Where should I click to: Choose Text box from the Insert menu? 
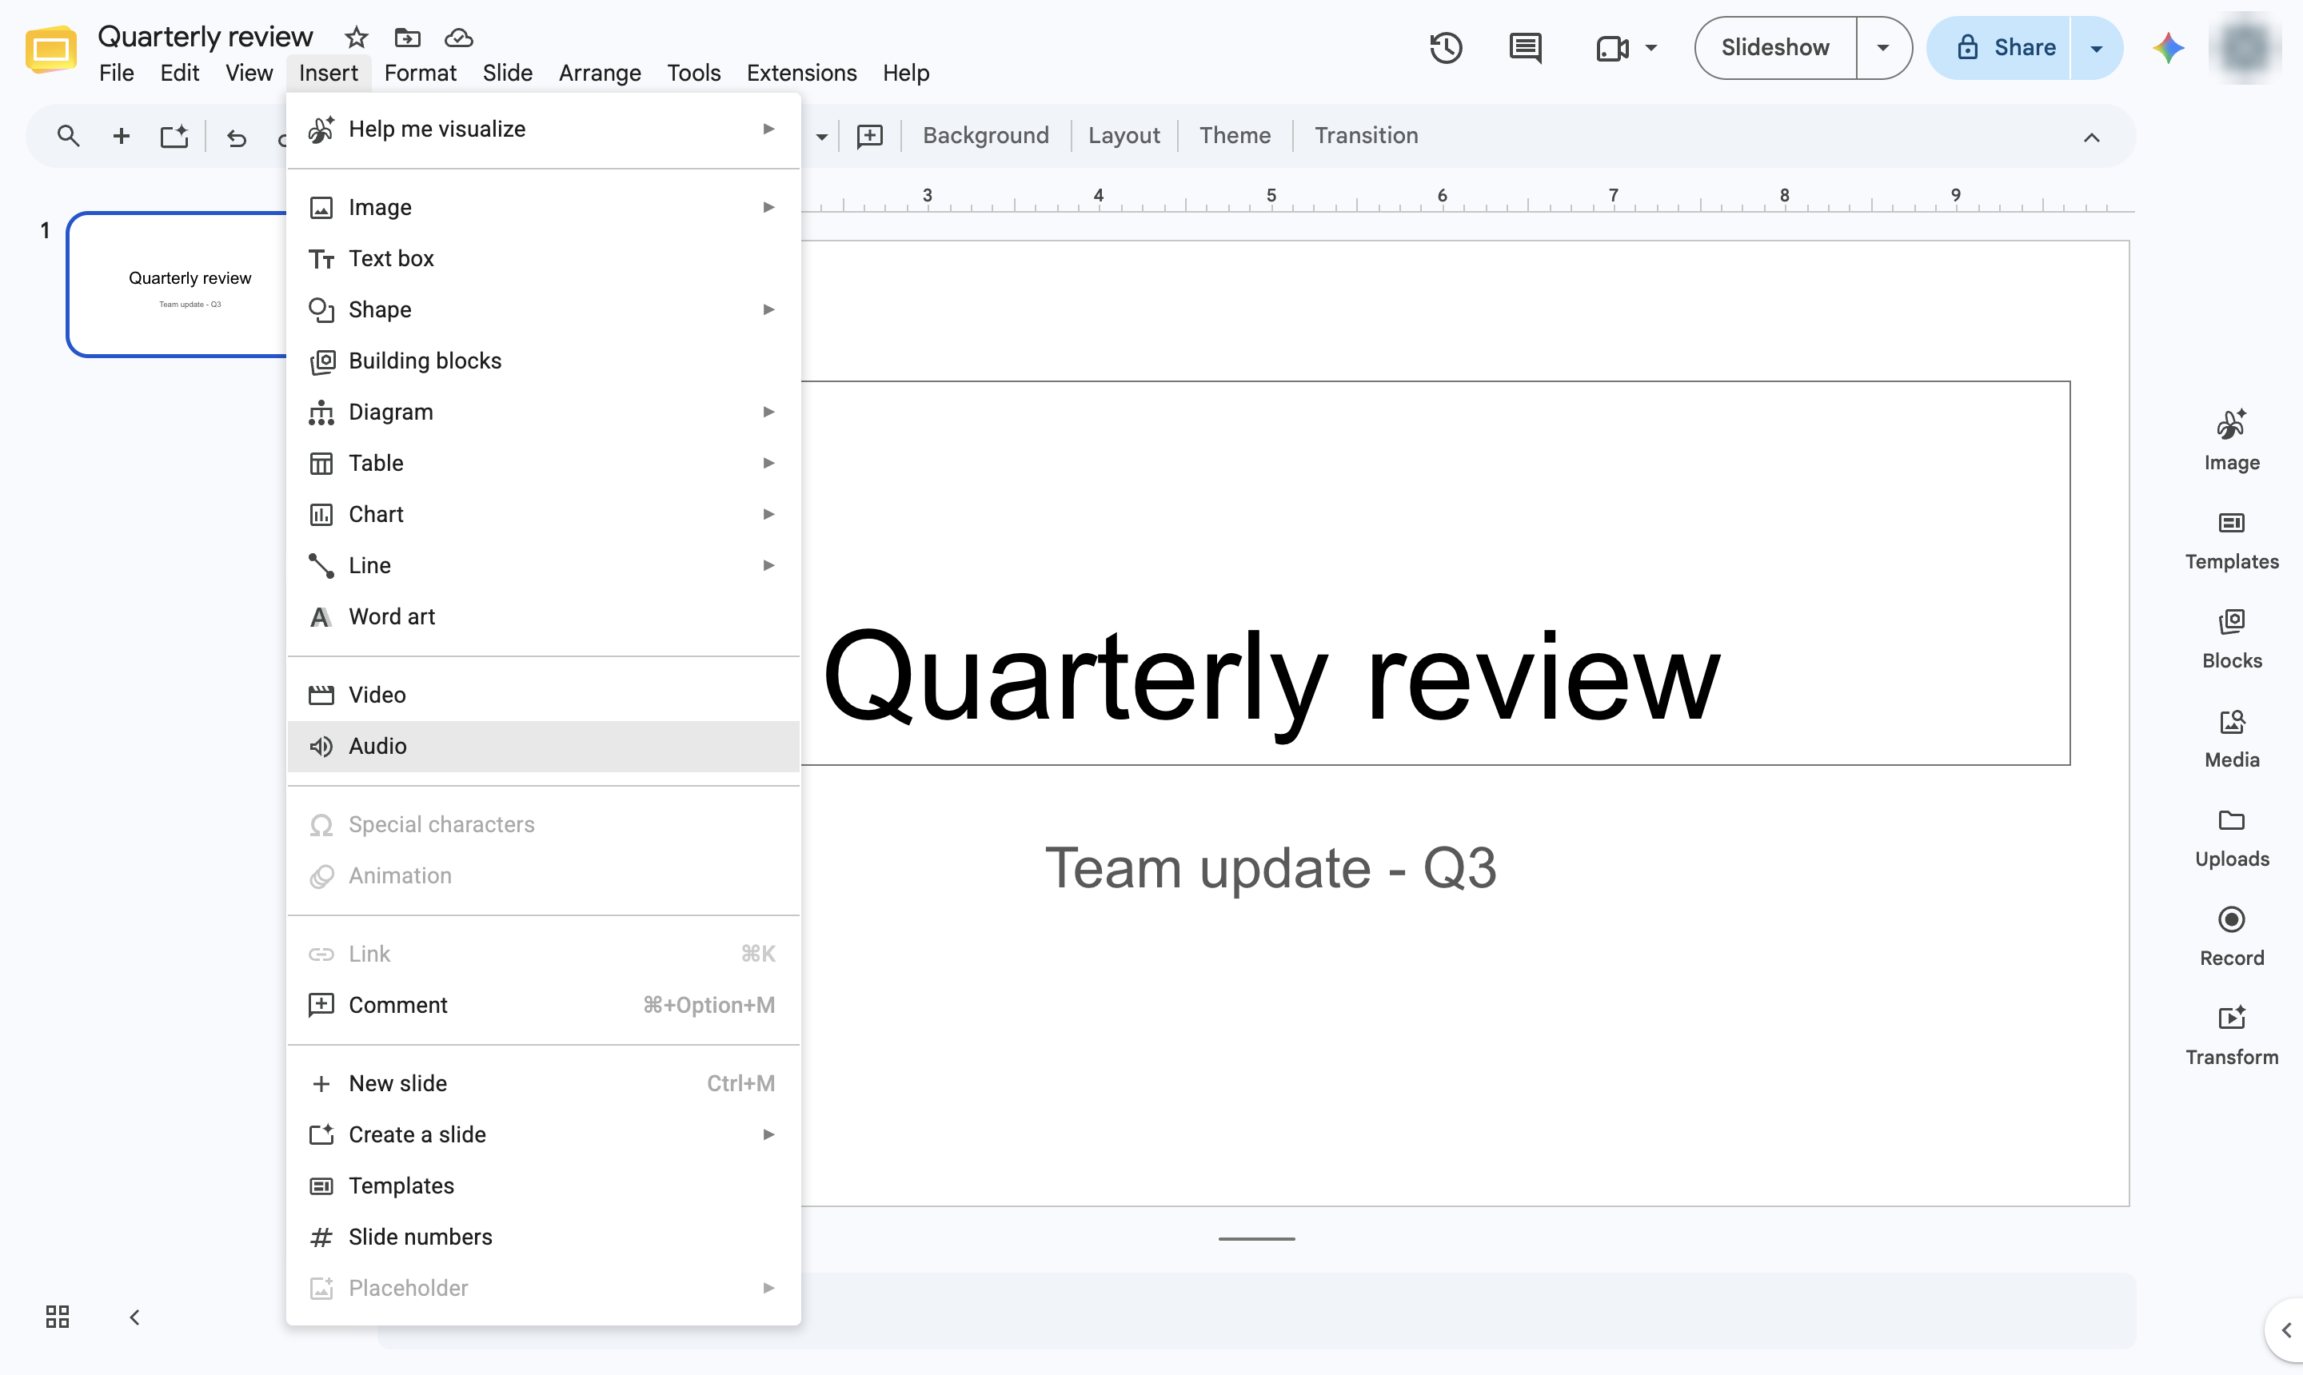(543, 258)
